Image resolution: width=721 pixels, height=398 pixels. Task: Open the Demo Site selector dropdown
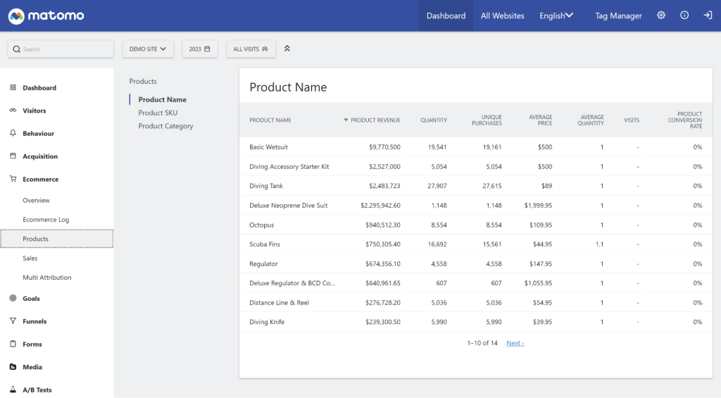pyautogui.click(x=148, y=49)
